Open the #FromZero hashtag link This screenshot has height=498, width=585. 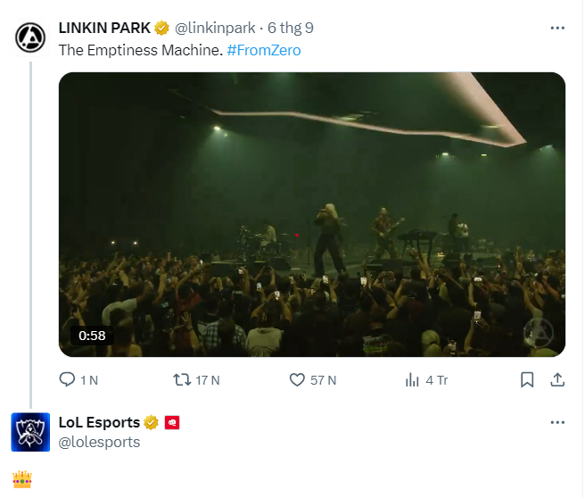(x=264, y=50)
